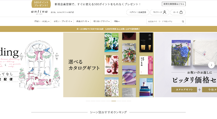This screenshot has height=119, width=217.
Task: Click the 500ポイントプレゼント gold badge
Action: pyautogui.click(x=41, y=4)
